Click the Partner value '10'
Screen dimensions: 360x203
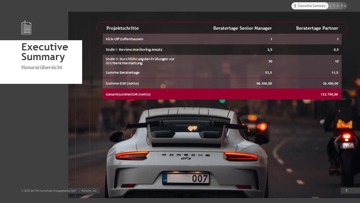[337, 61]
